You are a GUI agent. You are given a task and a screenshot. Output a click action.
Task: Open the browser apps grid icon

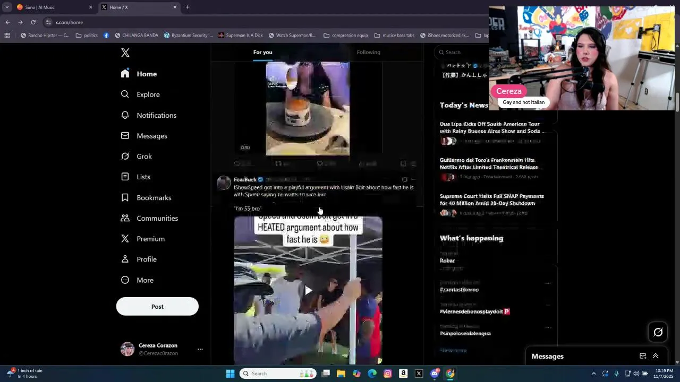coord(7,36)
